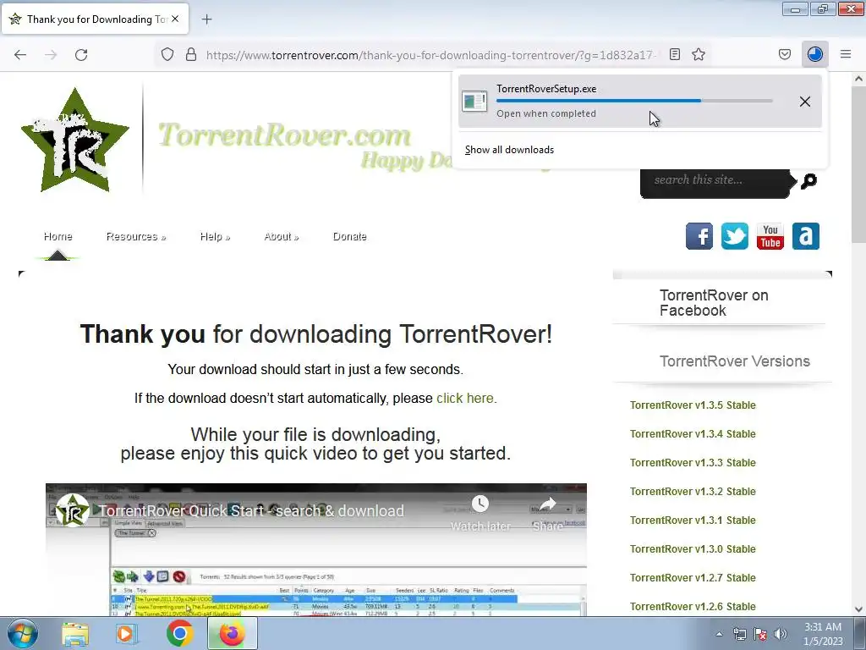Click the TorrentRover Versions heading

pos(735,361)
